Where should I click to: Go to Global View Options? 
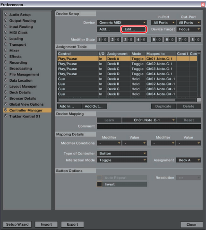click(x=26, y=104)
